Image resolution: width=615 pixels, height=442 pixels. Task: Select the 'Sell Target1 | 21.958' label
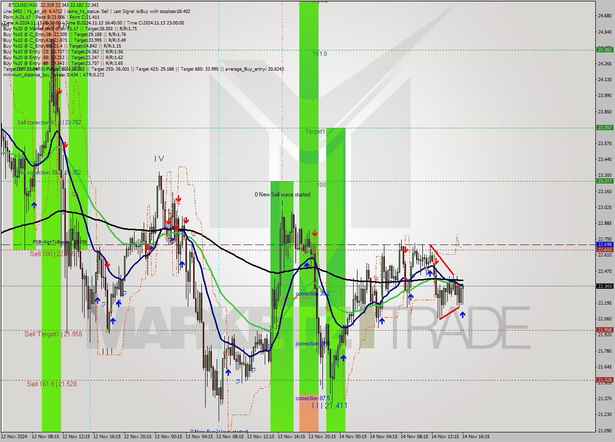point(53,334)
